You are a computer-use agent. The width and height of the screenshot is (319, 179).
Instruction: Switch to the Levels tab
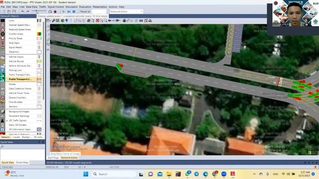pos(16,137)
